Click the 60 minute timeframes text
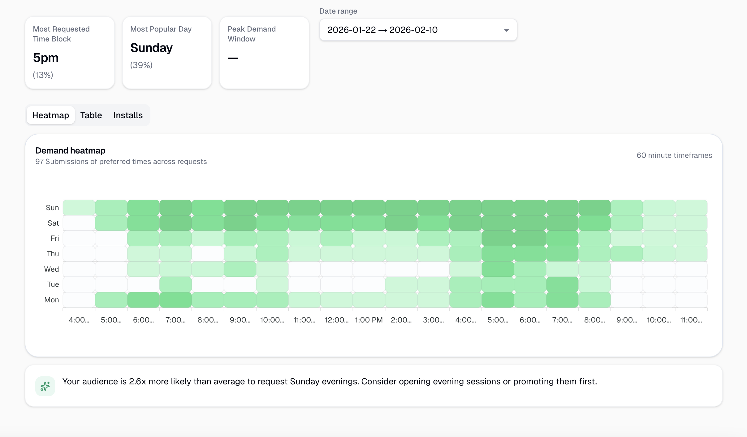Image resolution: width=747 pixels, height=437 pixels. [x=674, y=155]
